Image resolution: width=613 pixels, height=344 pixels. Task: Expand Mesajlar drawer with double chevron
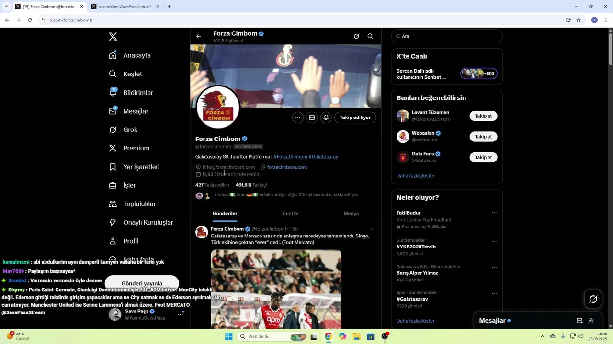pos(591,321)
